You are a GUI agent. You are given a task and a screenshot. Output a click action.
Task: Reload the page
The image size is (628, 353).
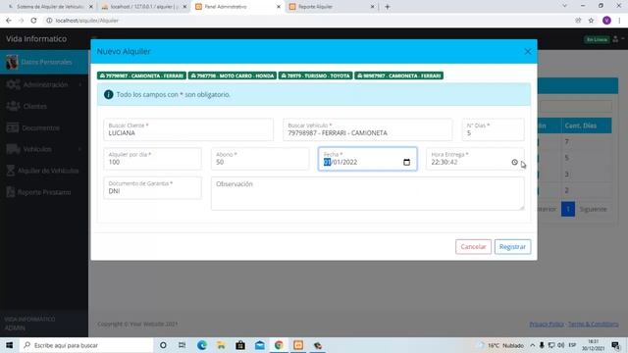[x=33, y=21]
